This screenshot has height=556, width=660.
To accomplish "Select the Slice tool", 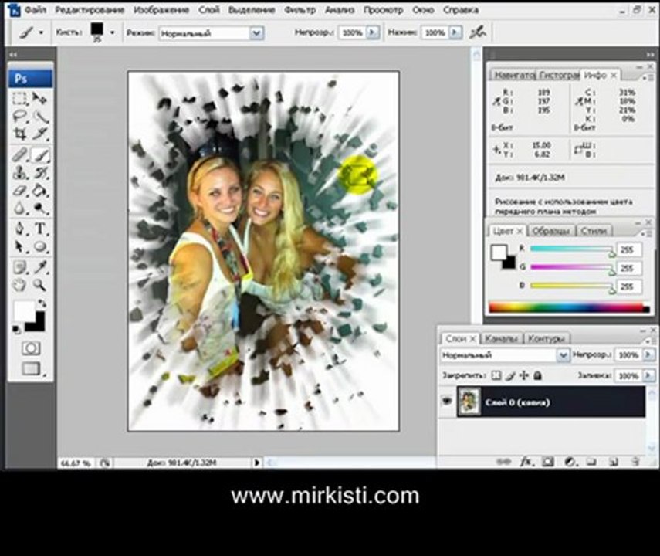I will click(40, 134).
